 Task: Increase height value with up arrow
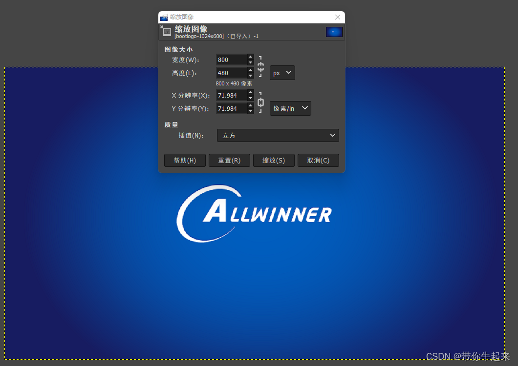tap(250, 70)
